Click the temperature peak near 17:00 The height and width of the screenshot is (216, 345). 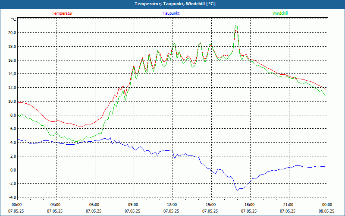point(235,30)
